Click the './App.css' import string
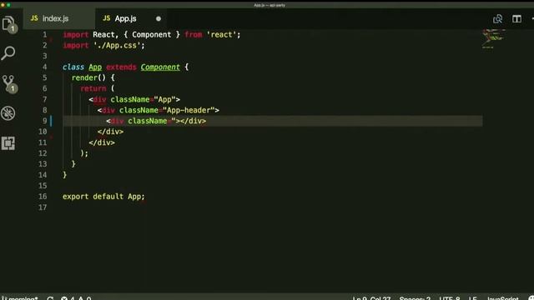Viewport: 534px width, 300px height. tap(117, 46)
